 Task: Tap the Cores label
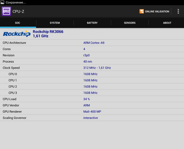coord(7,49)
